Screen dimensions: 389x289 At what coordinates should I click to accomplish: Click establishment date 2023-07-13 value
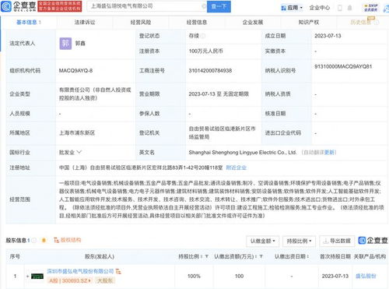328,36
